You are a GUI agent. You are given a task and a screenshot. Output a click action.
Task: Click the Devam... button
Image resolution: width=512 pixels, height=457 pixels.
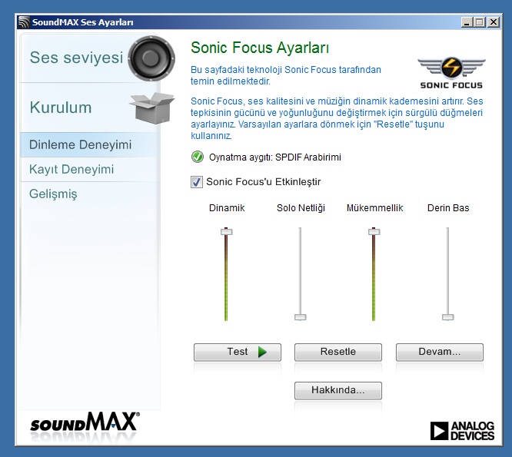tap(440, 352)
